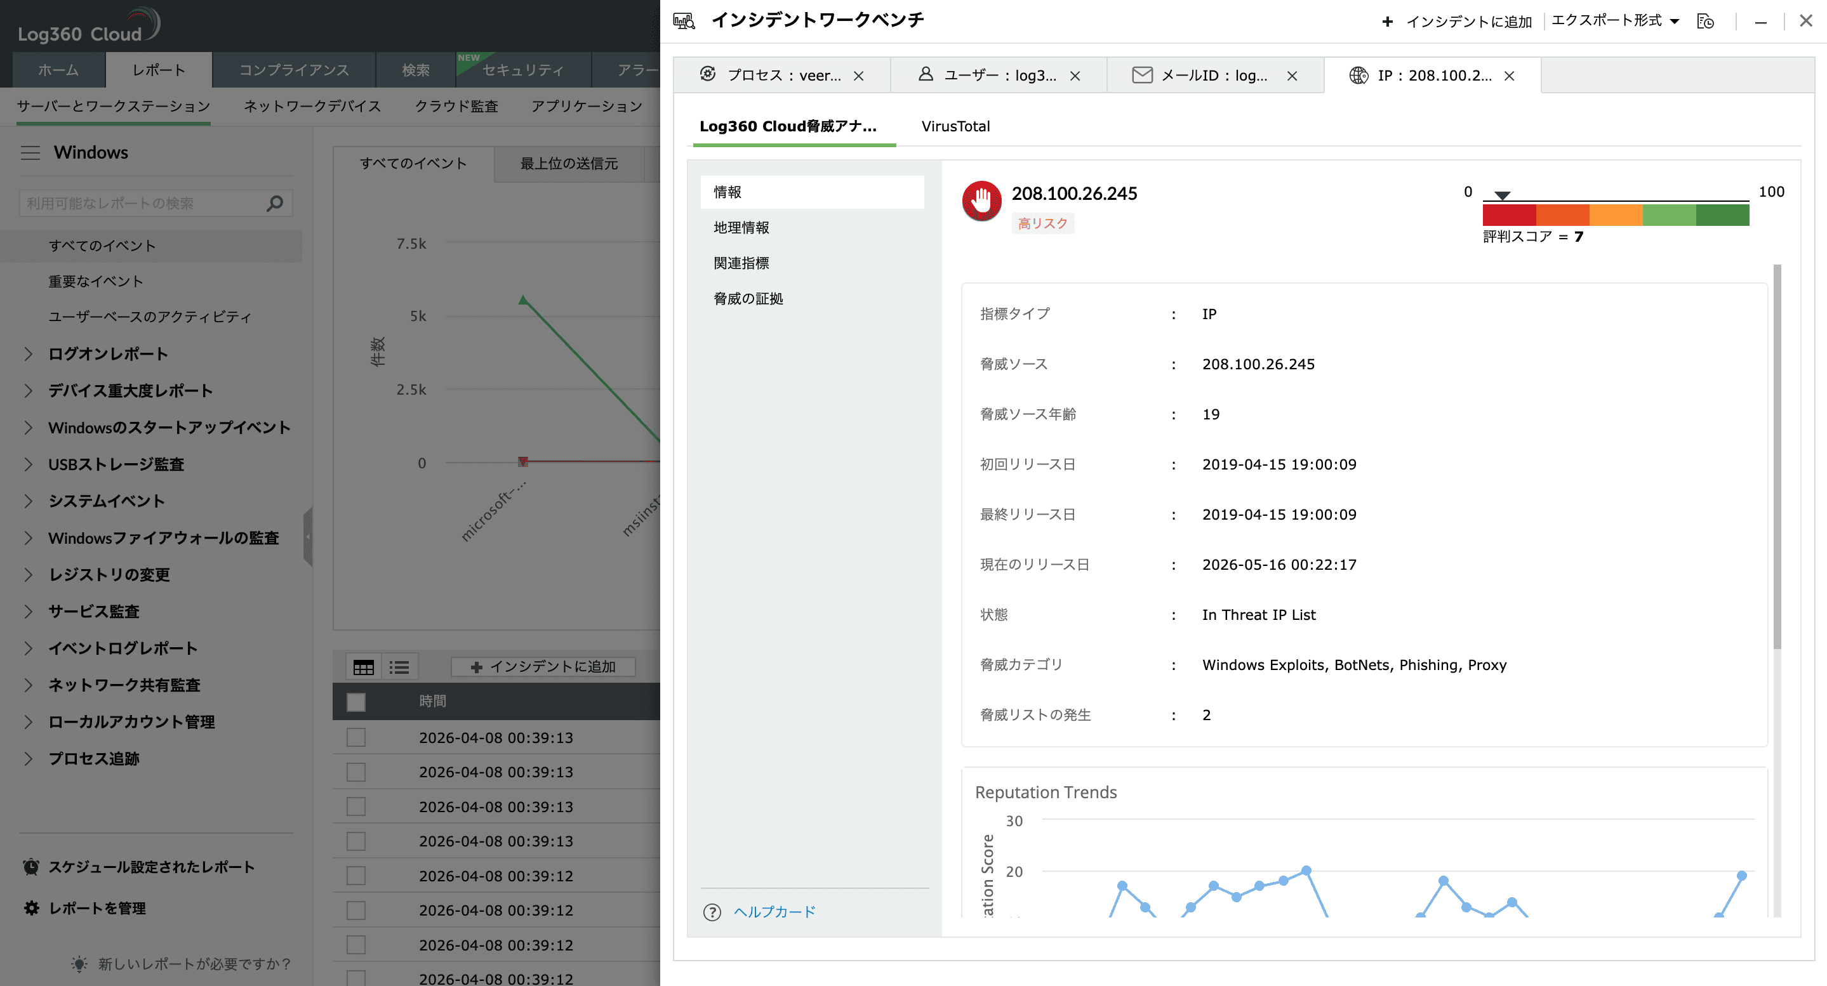
Task: Close the メールID : log... tab
Action: (1292, 76)
